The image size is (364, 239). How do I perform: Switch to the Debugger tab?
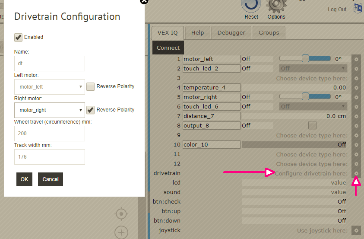click(231, 33)
